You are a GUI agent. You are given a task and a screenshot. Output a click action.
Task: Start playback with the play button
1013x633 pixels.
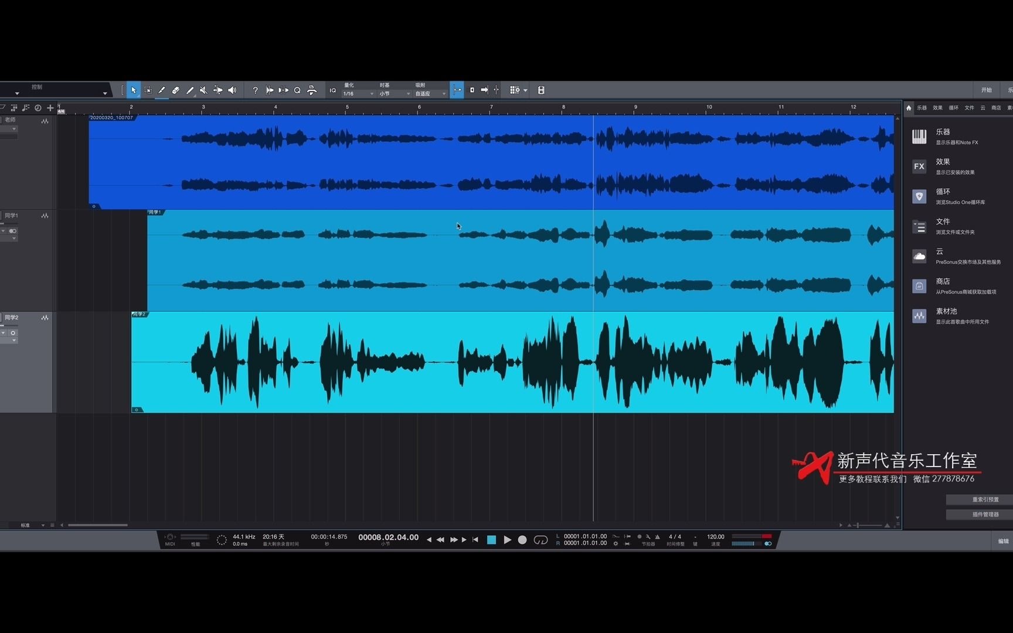(507, 540)
